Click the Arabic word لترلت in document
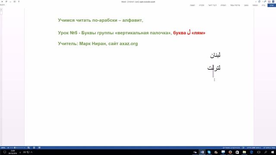276x155 pixels. (214, 68)
